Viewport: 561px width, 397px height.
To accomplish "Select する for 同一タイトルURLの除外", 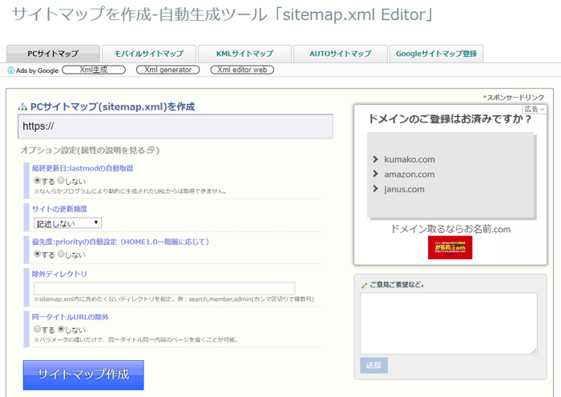I will (37, 328).
